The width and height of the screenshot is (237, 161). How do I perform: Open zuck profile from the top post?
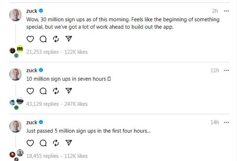[32, 11]
